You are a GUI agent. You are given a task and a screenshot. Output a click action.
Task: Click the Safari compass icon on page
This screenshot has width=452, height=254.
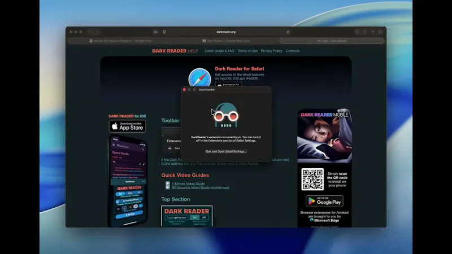click(199, 77)
